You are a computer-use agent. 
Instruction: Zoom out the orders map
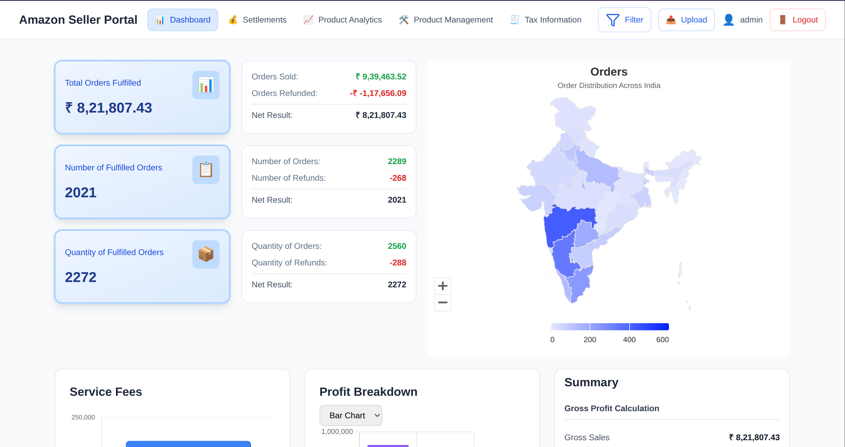click(443, 302)
